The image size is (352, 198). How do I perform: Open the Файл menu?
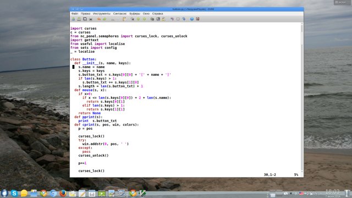coord(75,14)
